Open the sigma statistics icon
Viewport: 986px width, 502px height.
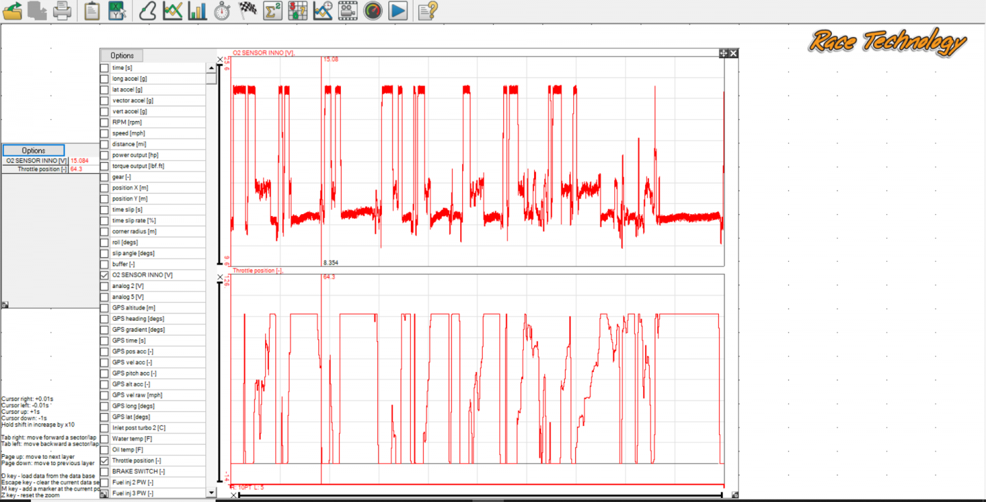[273, 10]
